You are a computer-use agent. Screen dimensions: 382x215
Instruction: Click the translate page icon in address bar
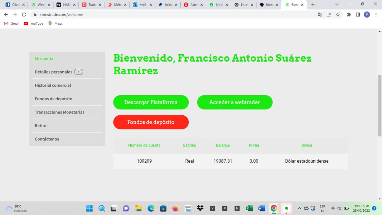pyautogui.click(x=320, y=15)
